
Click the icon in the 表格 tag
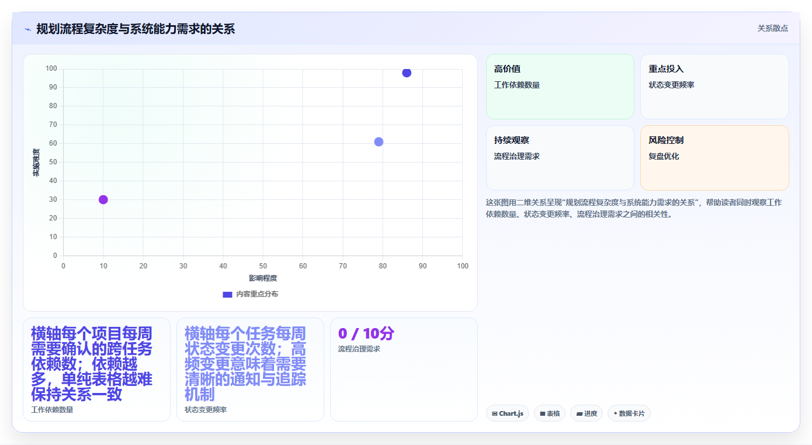542,413
